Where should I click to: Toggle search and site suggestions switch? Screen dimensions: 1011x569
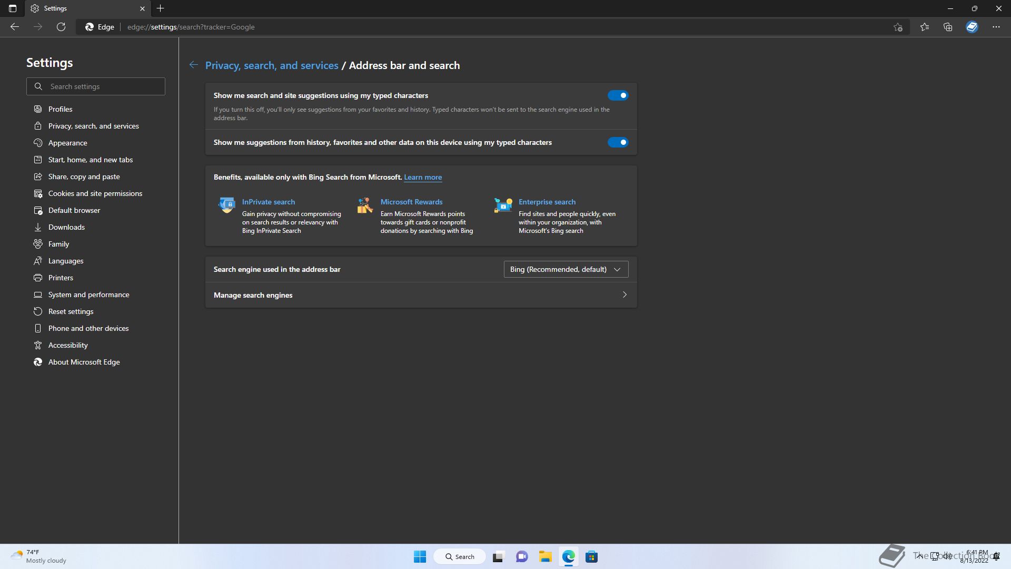(x=618, y=95)
